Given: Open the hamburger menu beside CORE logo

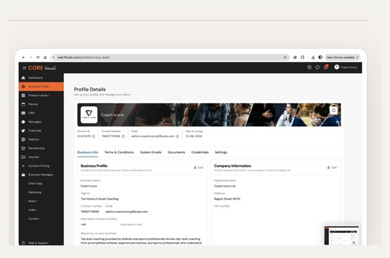Looking at the screenshot, I should pyautogui.click(x=24, y=68).
